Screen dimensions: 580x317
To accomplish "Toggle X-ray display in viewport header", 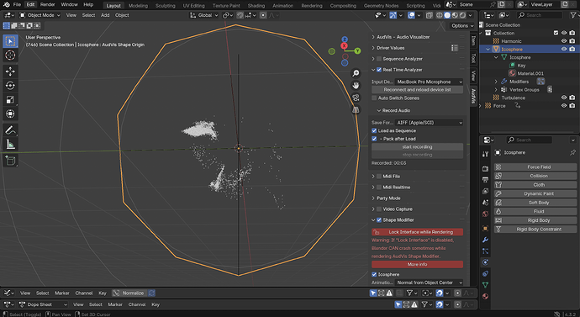I will coord(429,15).
